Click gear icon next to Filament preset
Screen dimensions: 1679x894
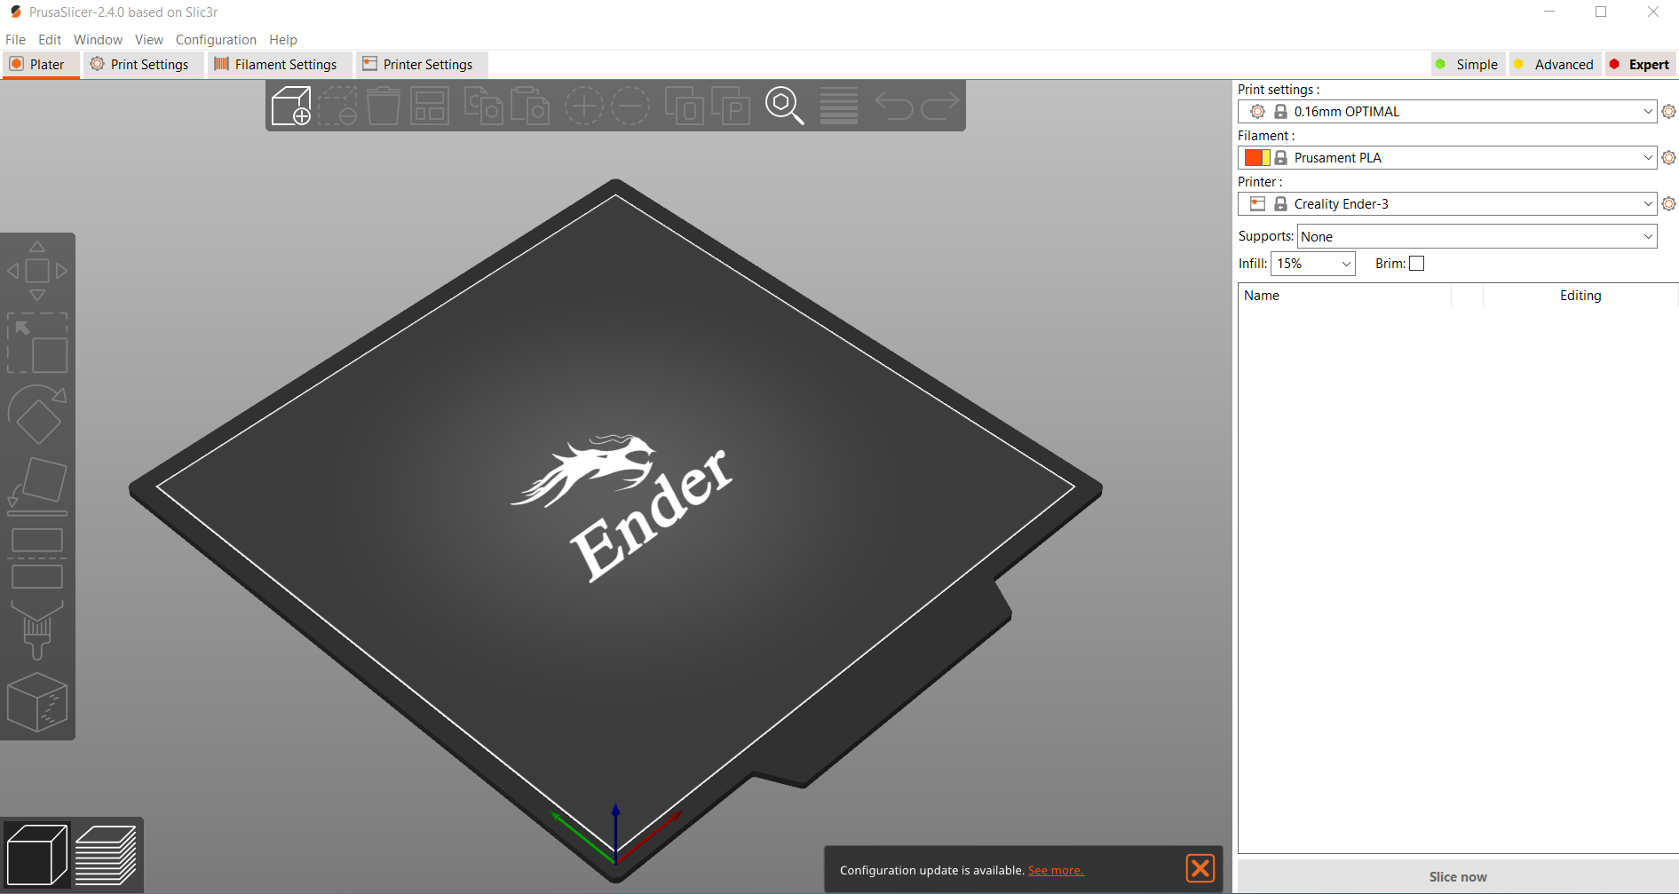coord(1668,158)
